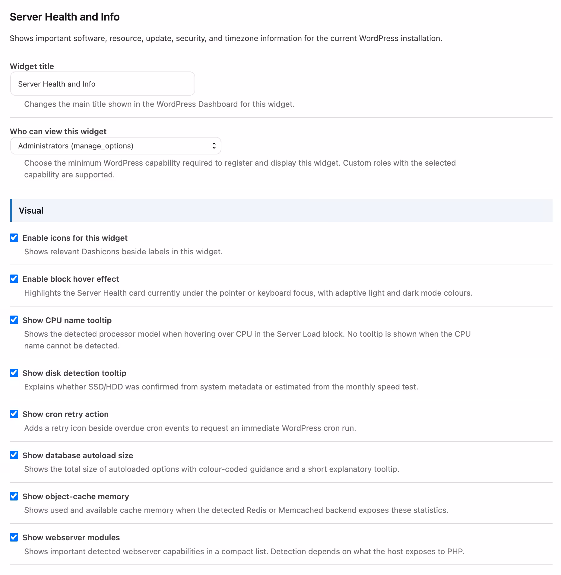Uncheck Enable icons for this widget
This screenshot has width=561, height=575.
[14, 238]
